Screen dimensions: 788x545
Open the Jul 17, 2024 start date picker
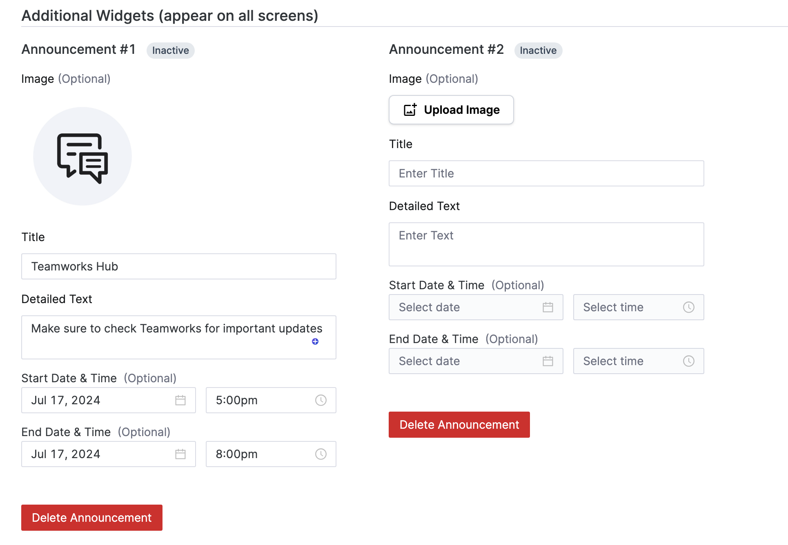(x=98, y=400)
